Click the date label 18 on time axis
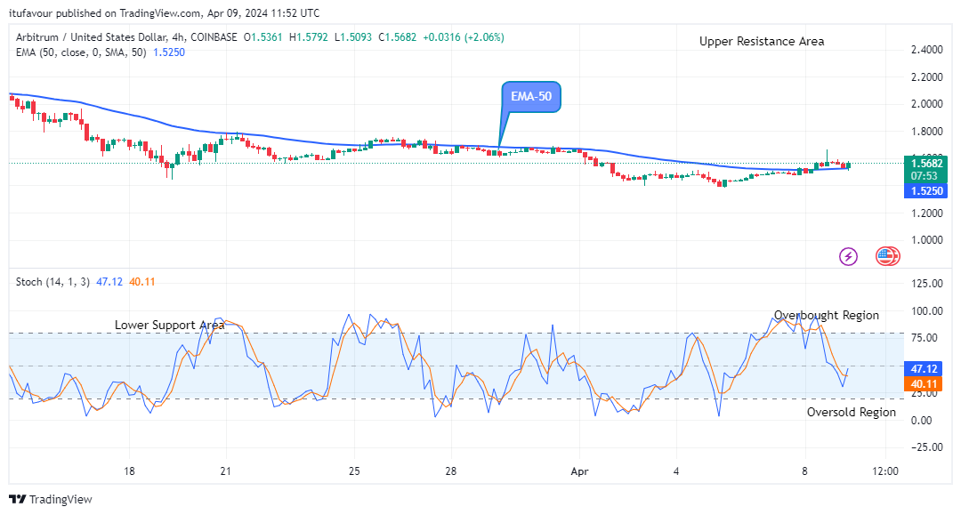961x515 pixels. tap(129, 471)
